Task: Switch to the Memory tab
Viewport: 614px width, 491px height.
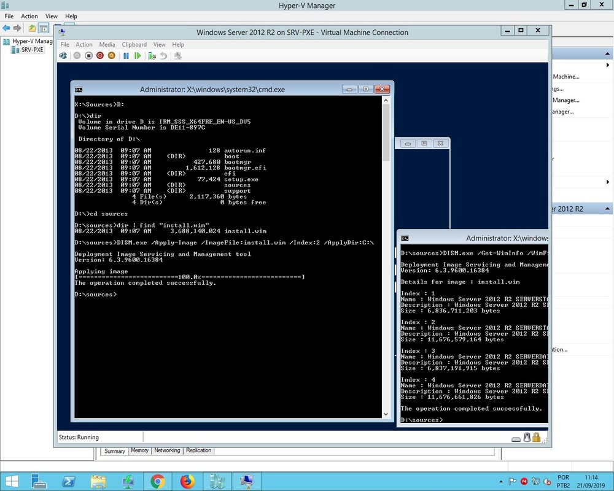Action: [139, 450]
